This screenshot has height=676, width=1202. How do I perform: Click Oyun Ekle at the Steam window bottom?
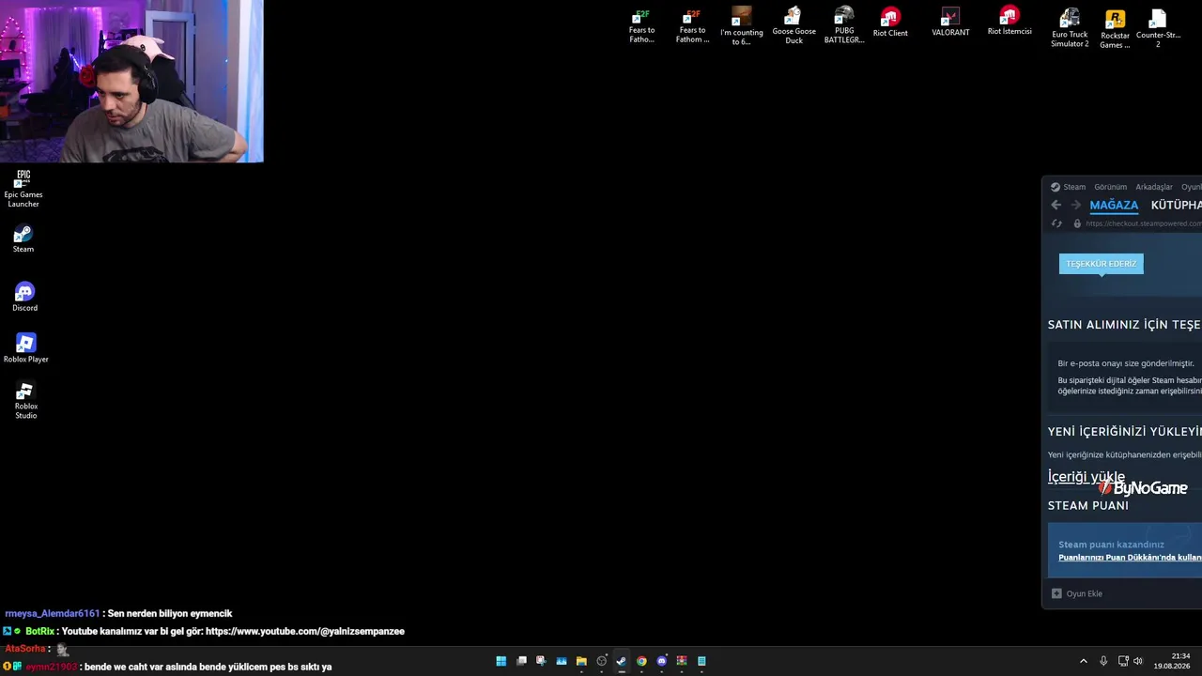click(1077, 593)
